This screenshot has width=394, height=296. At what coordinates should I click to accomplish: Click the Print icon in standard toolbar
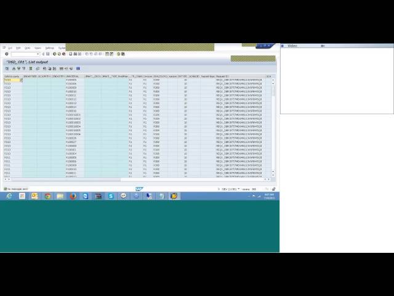71,54
